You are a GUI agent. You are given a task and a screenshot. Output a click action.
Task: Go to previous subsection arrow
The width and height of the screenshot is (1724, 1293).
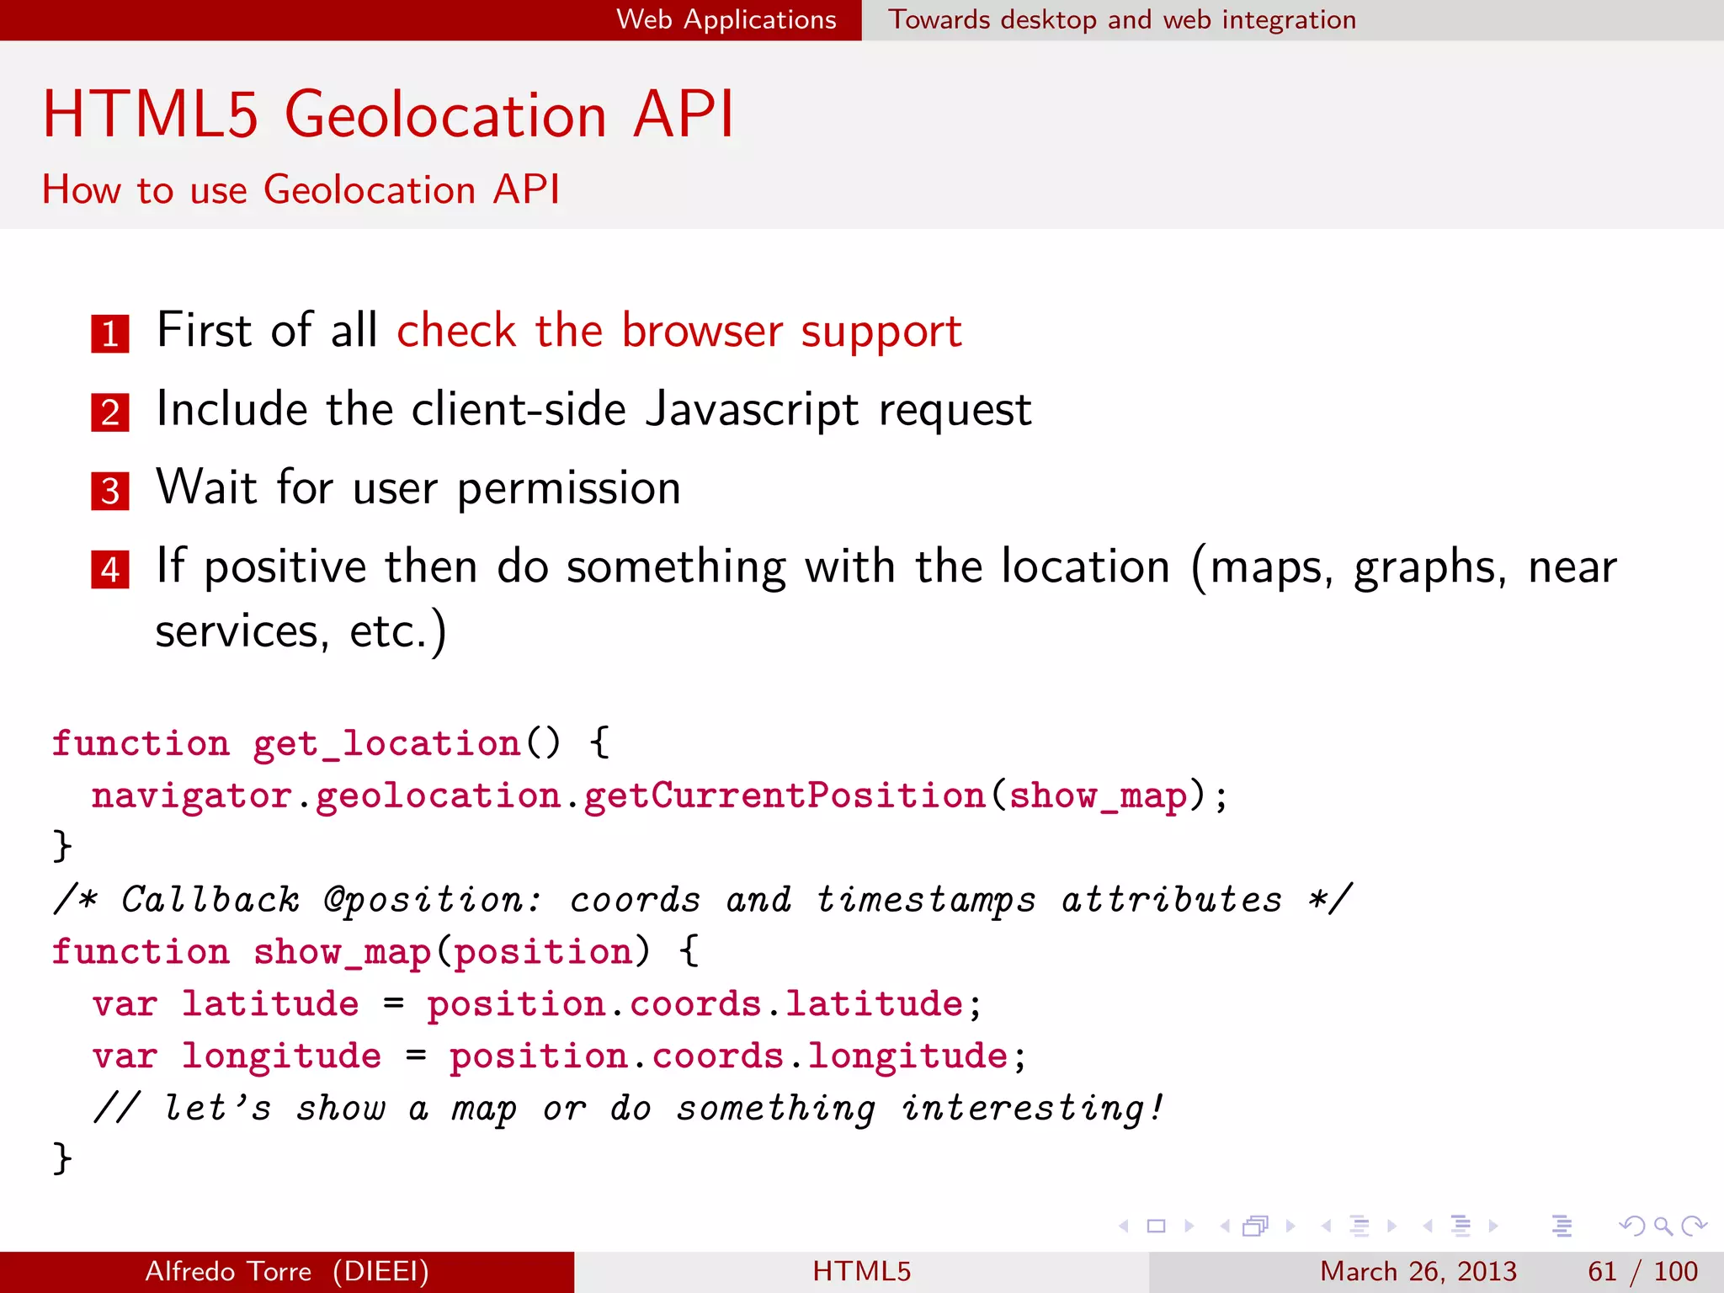tap(1327, 1226)
